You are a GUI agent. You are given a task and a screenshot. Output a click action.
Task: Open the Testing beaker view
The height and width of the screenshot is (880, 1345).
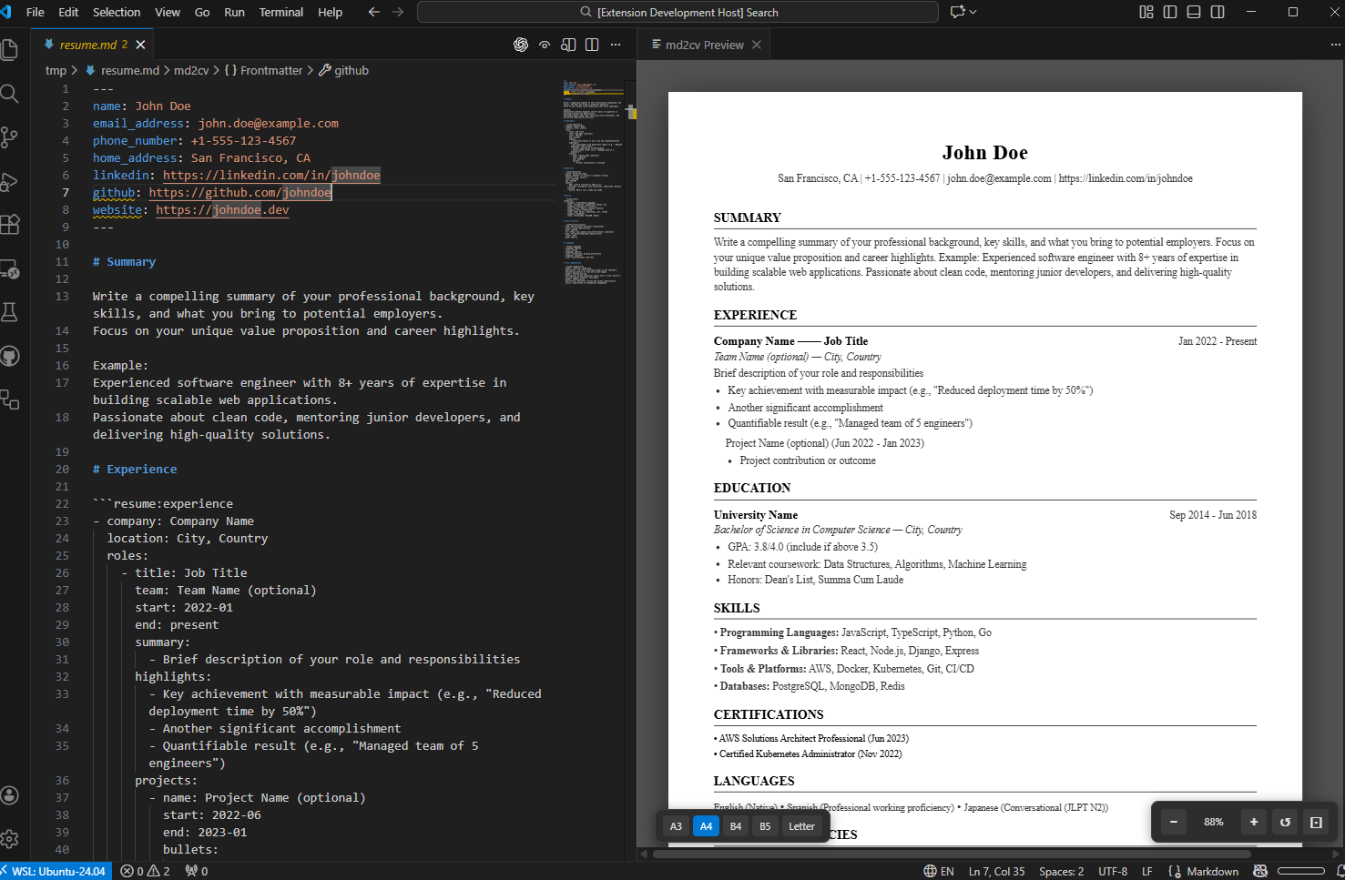(x=9, y=312)
